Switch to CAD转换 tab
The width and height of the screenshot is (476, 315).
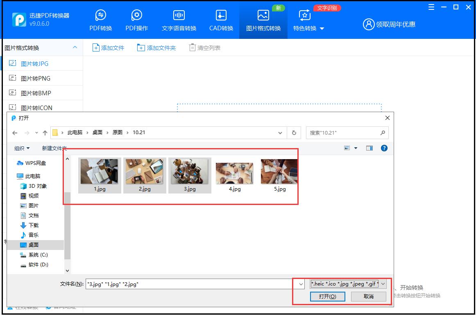[221, 20]
